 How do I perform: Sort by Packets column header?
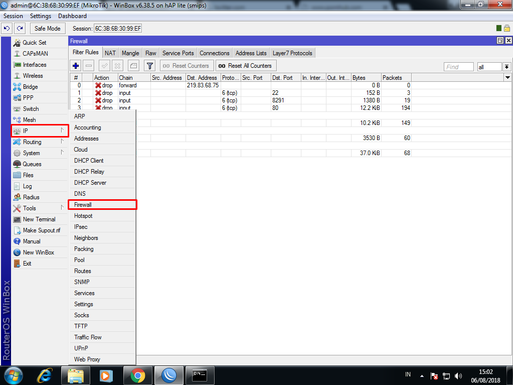pyautogui.click(x=396, y=78)
